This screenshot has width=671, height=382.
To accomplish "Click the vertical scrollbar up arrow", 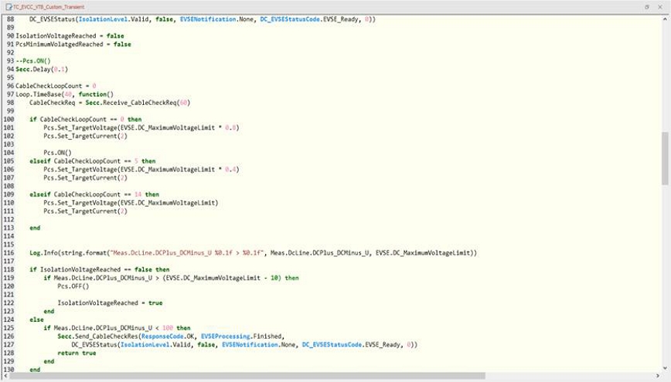I will (x=666, y=17).
